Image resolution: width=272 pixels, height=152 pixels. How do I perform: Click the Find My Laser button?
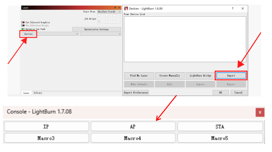pos(139,76)
